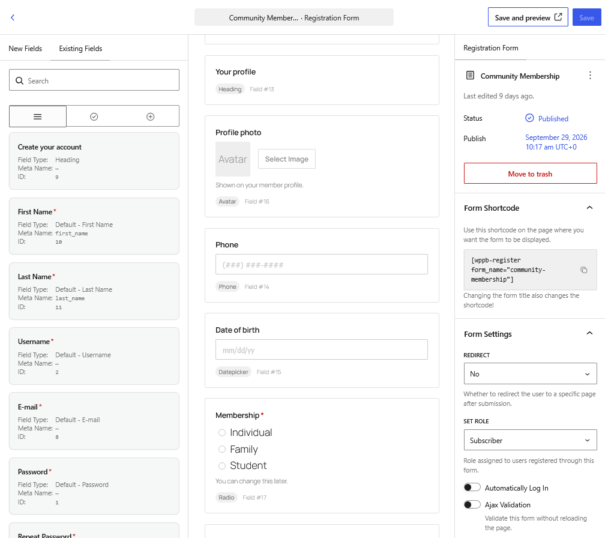Open the three-dot options menu for Community Membership
Image resolution: width=605 pixels, height=538 pixels.
pyautogui.click(x=590, y=75)
